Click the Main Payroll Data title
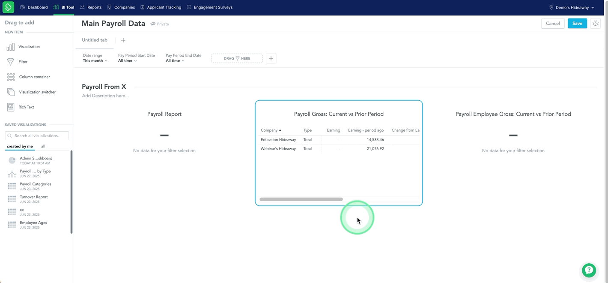 (113, 24)
